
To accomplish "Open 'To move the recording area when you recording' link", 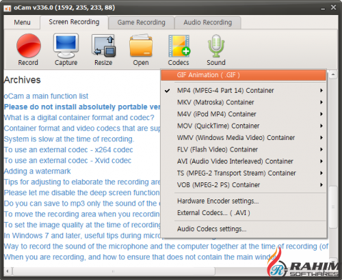I will pyautogui.click(x=82, y=214).
